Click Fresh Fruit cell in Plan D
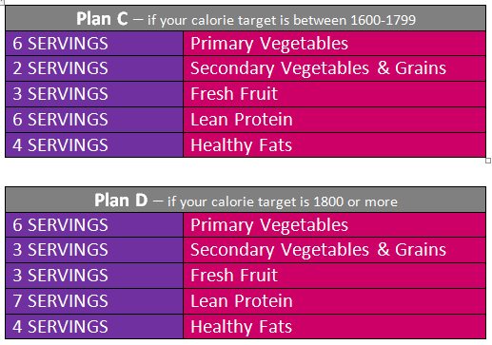Screen dimensions: 492x345 (334, 276)
